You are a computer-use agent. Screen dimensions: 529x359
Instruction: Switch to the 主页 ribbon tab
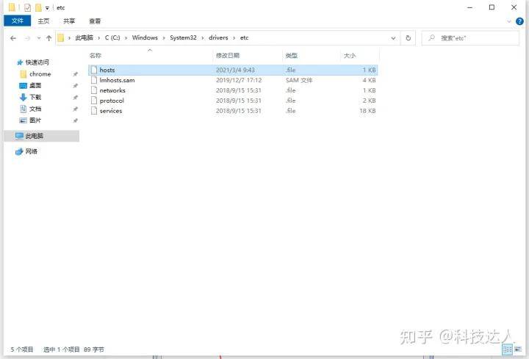[43, 21]
